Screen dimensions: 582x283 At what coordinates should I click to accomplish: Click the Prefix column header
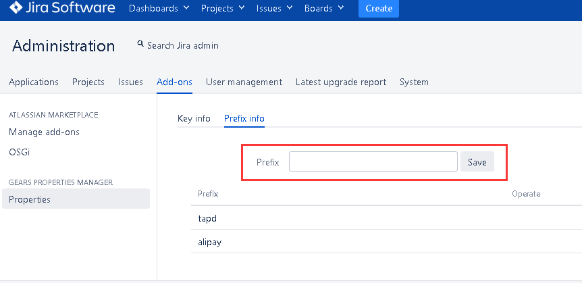click(208, 194)
